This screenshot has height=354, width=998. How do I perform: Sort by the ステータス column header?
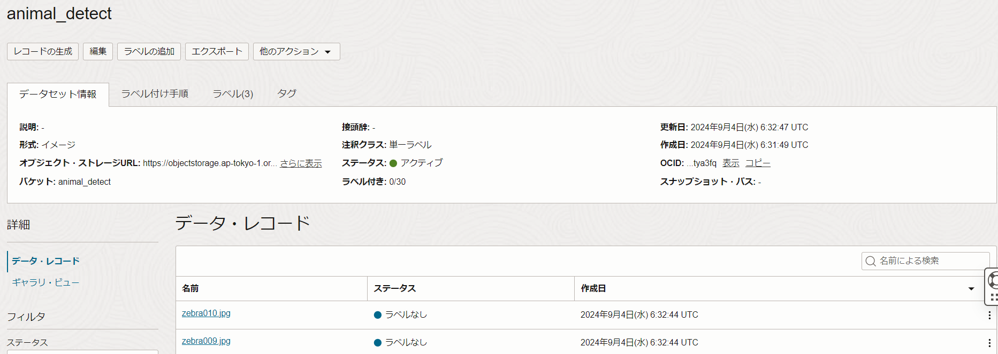tap(471, 288)
